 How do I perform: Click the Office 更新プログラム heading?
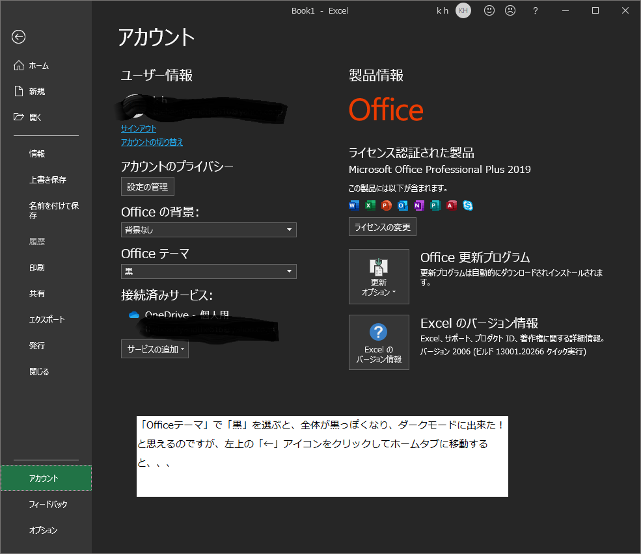point(475,257)
